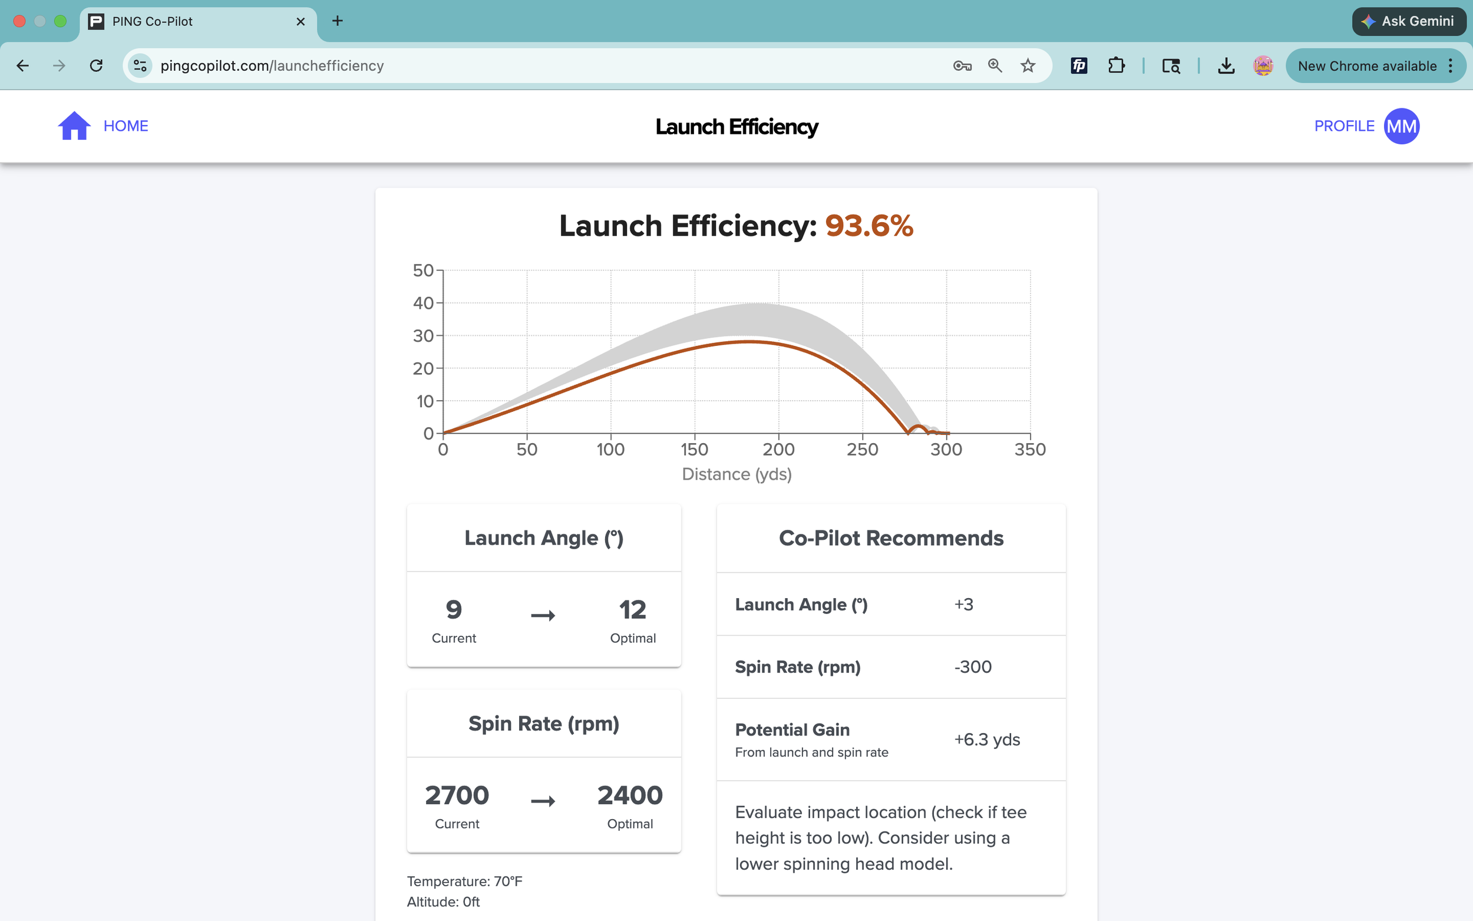Click the +3 launch angle recommendation
This screenshot has width=1473, height=921.
coord(964,604)
